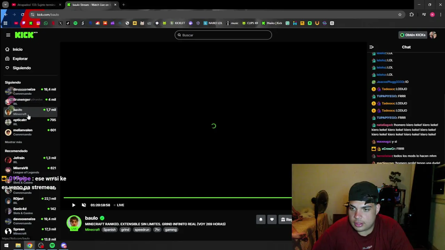This screenshot has height=250, width=445.
Task: Open the KICKLET bookmark
Action: click(x=177, y=23)
